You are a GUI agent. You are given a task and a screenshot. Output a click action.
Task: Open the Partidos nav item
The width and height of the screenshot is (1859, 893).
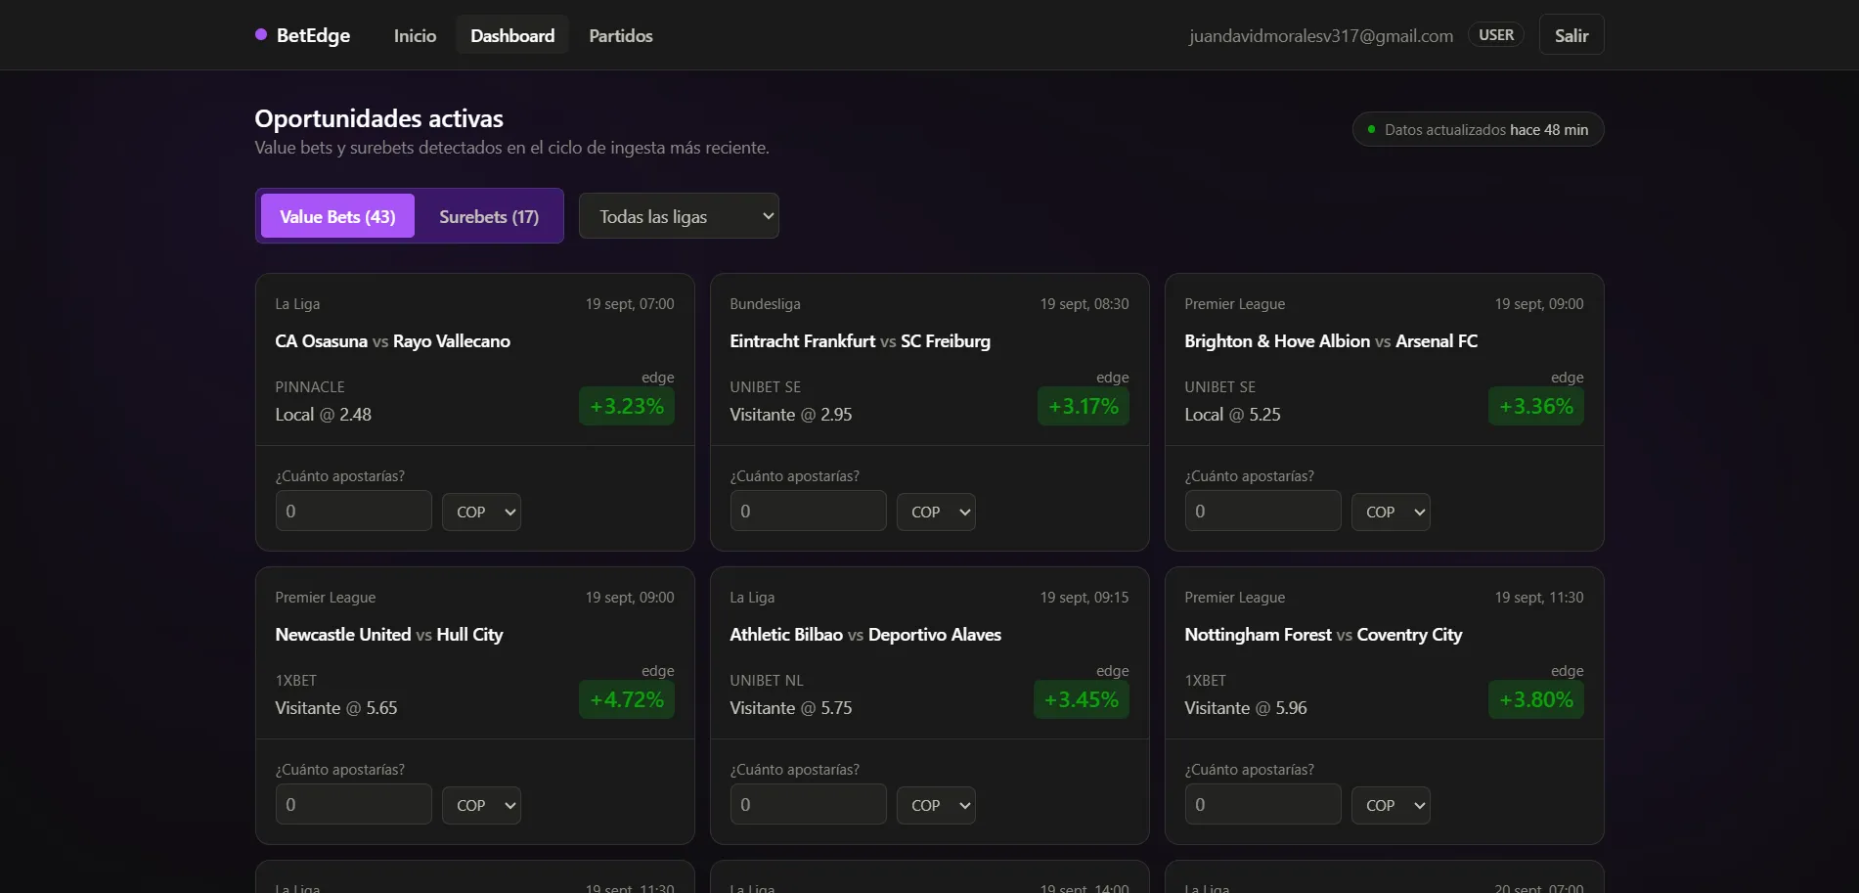coord(621,35)
